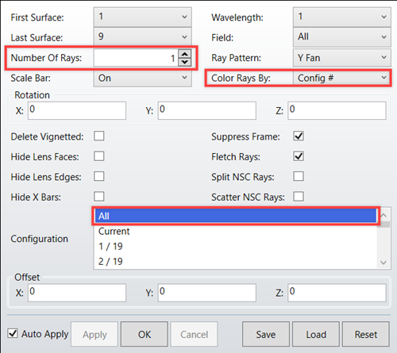Open the Ray Pattern dropdown

click(342, 58)
